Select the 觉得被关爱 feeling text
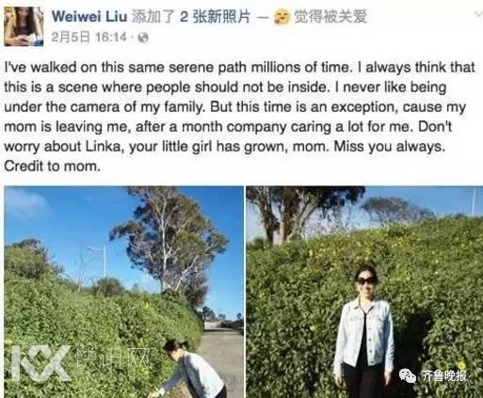Viewport: 483px width, 398px height. tap(330, 16)
